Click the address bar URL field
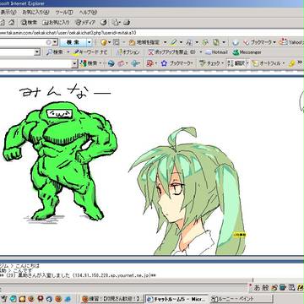Screen dimensions: 304x304 click(x=152, y=32)
